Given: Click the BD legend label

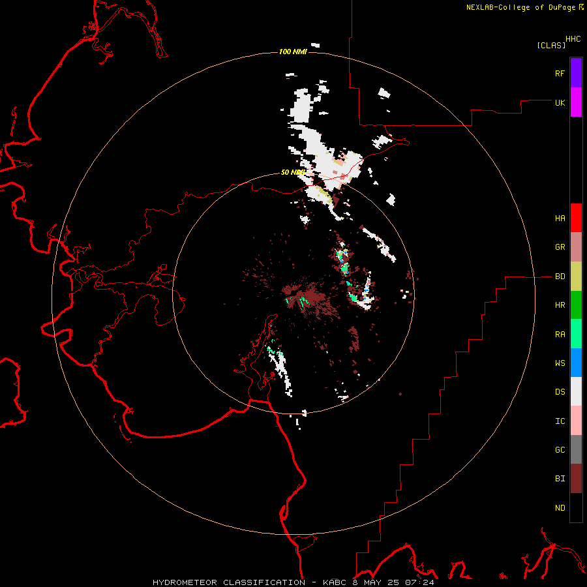Looking at the screenshot, I should pyautogui.click(x=560, y=277).
